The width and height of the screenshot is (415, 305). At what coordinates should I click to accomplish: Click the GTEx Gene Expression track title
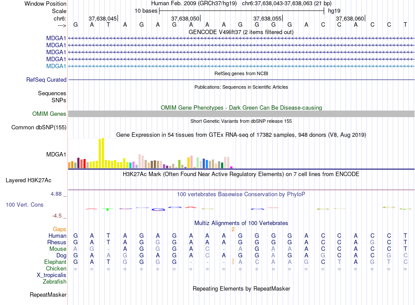(x=241, y=135)
